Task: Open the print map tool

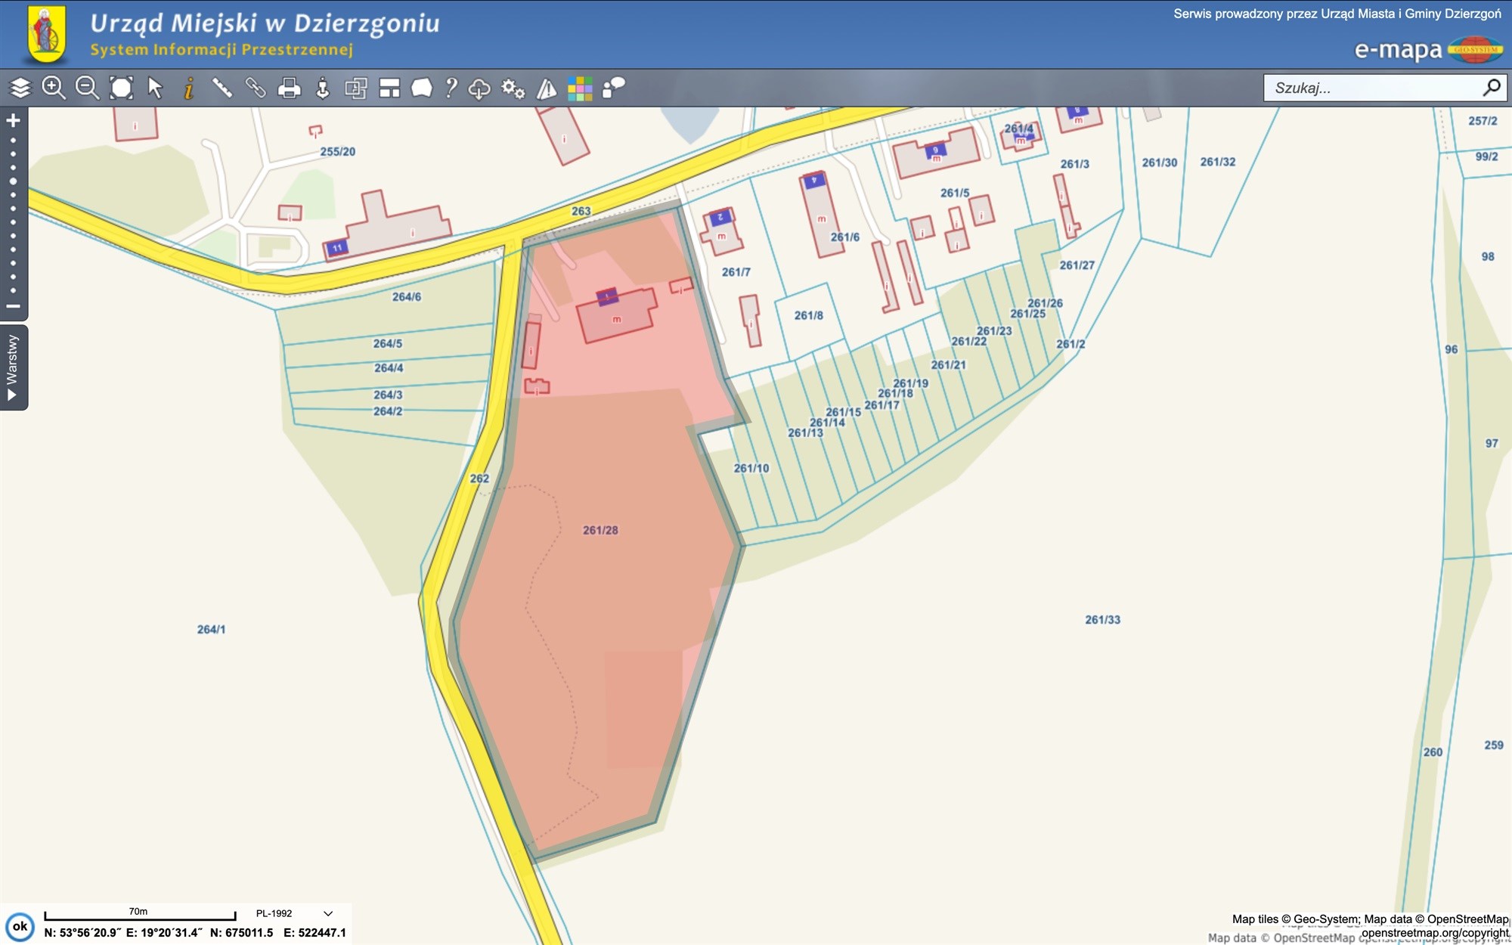Action: [x=289, y=88]
